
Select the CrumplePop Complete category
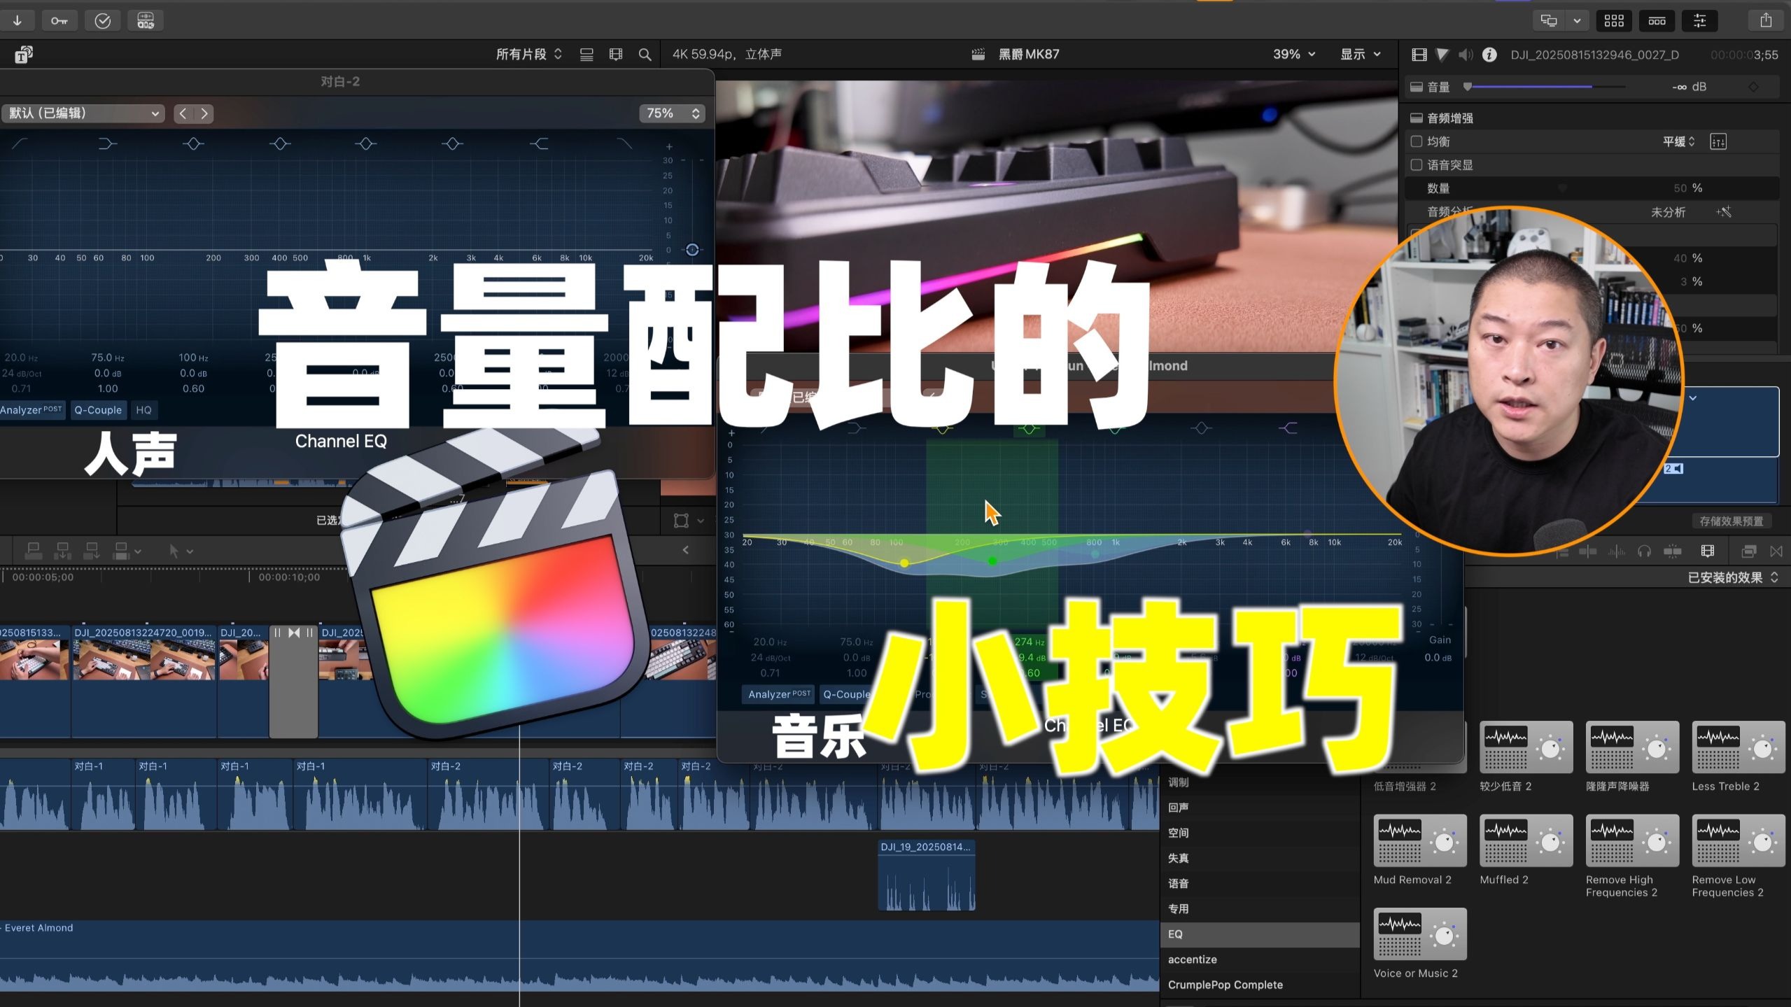click(x=1260, y=985)
